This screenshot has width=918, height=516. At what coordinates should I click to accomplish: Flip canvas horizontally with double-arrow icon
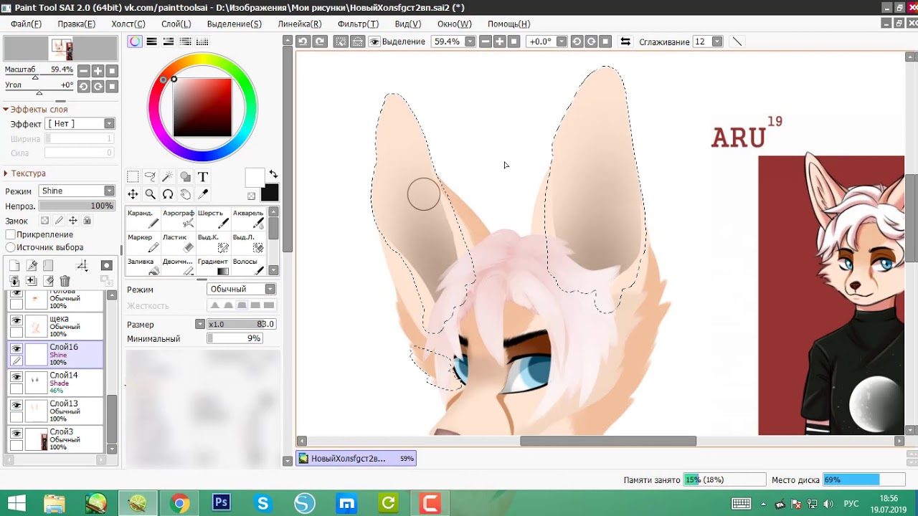click(x=625, y=42)
